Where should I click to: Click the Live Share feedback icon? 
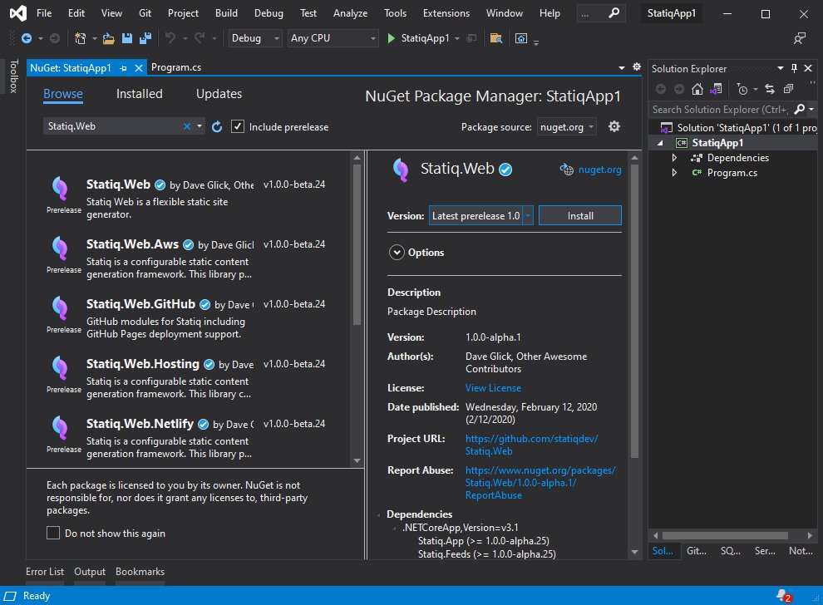800,38
